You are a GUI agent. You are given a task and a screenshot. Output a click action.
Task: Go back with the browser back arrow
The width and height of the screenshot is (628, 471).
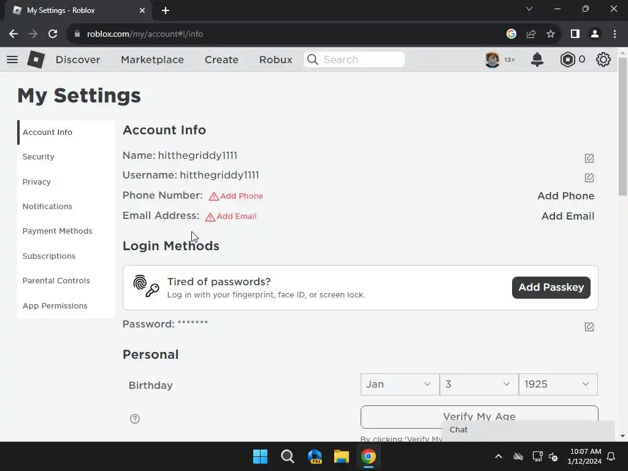[x=13, y=34]
